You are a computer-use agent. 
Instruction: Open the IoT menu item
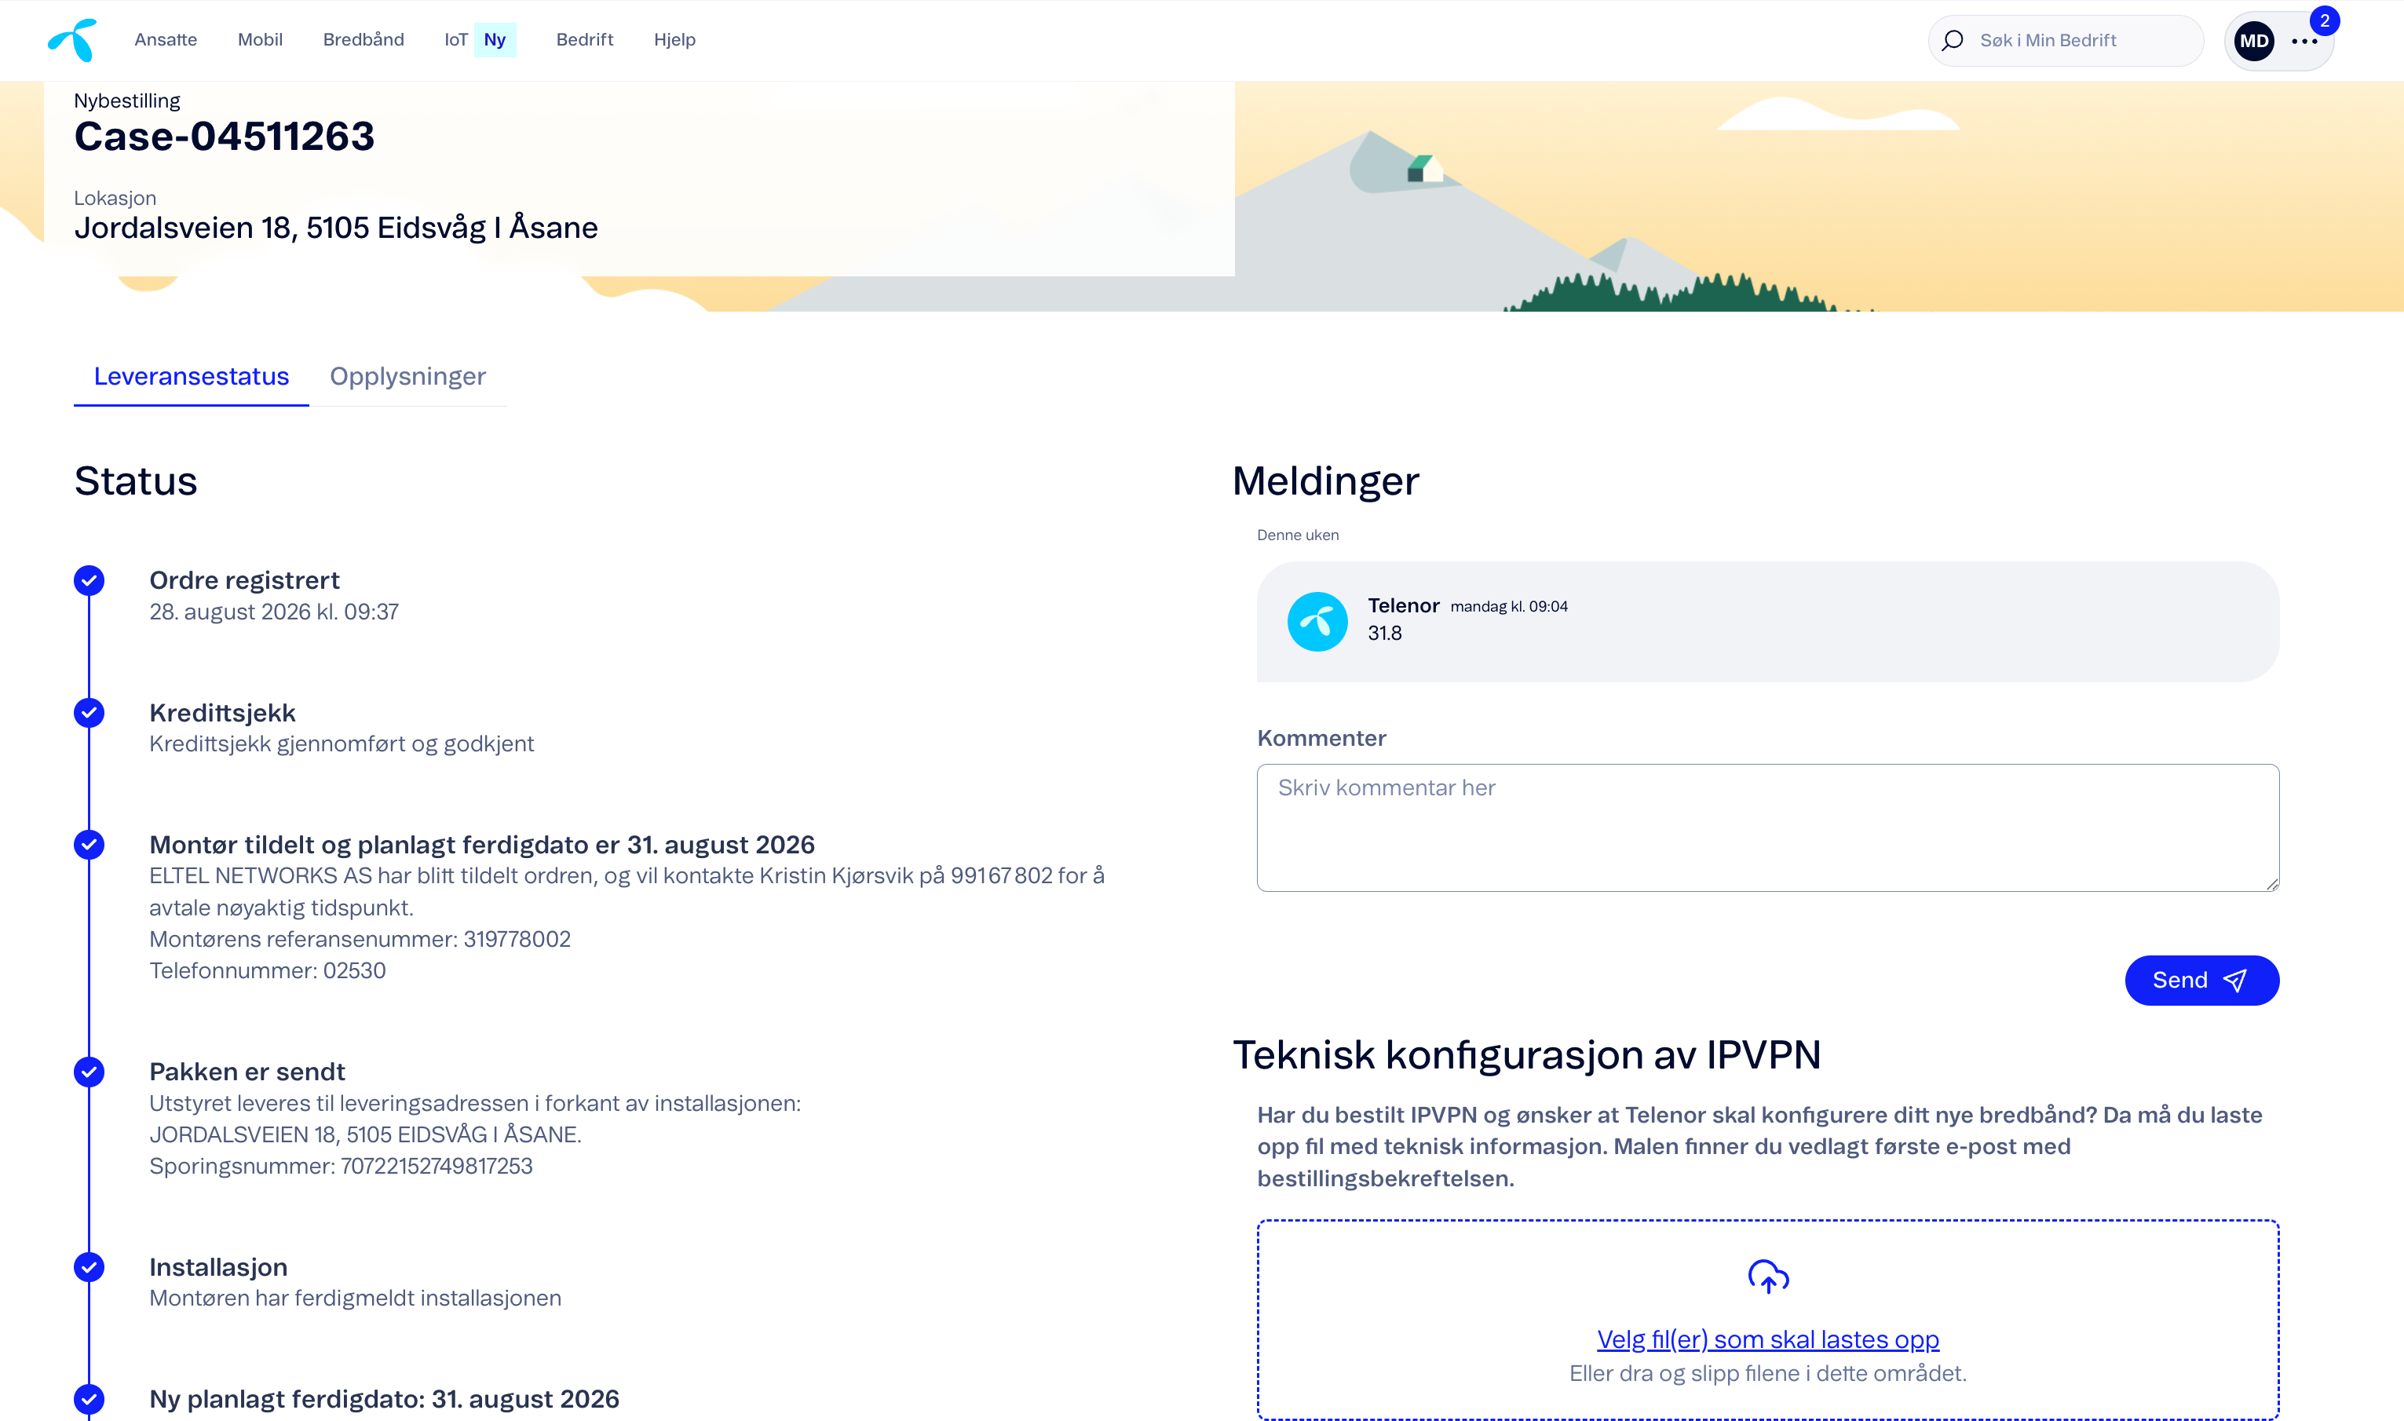click(455, 39)
